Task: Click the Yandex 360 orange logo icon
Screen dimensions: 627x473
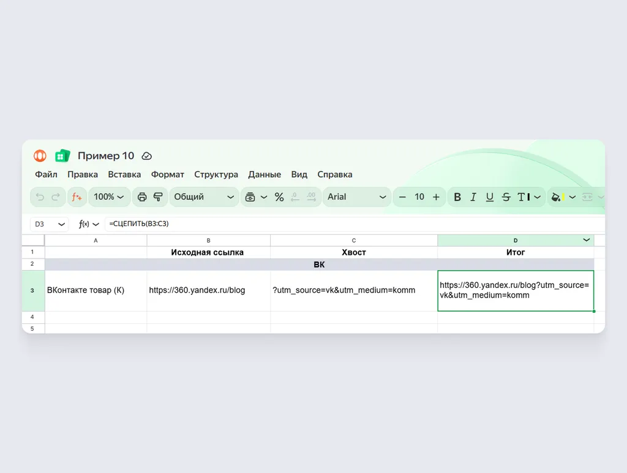Action: point(40,156)
